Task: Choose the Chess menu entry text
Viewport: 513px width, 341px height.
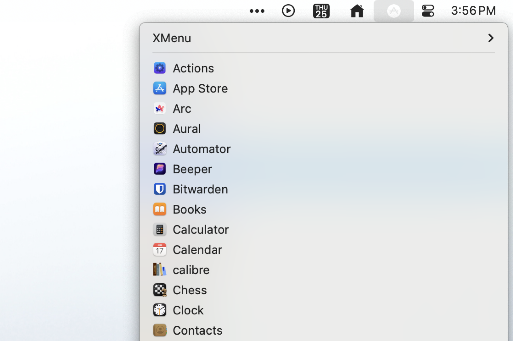Action: 190,290
